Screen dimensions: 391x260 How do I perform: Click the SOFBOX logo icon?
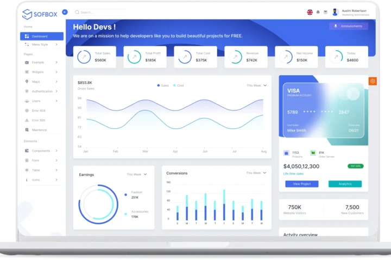point(27,14)
